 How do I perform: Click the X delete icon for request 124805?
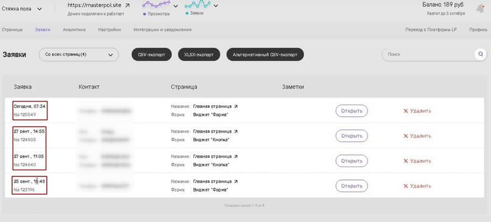point(405,136)
